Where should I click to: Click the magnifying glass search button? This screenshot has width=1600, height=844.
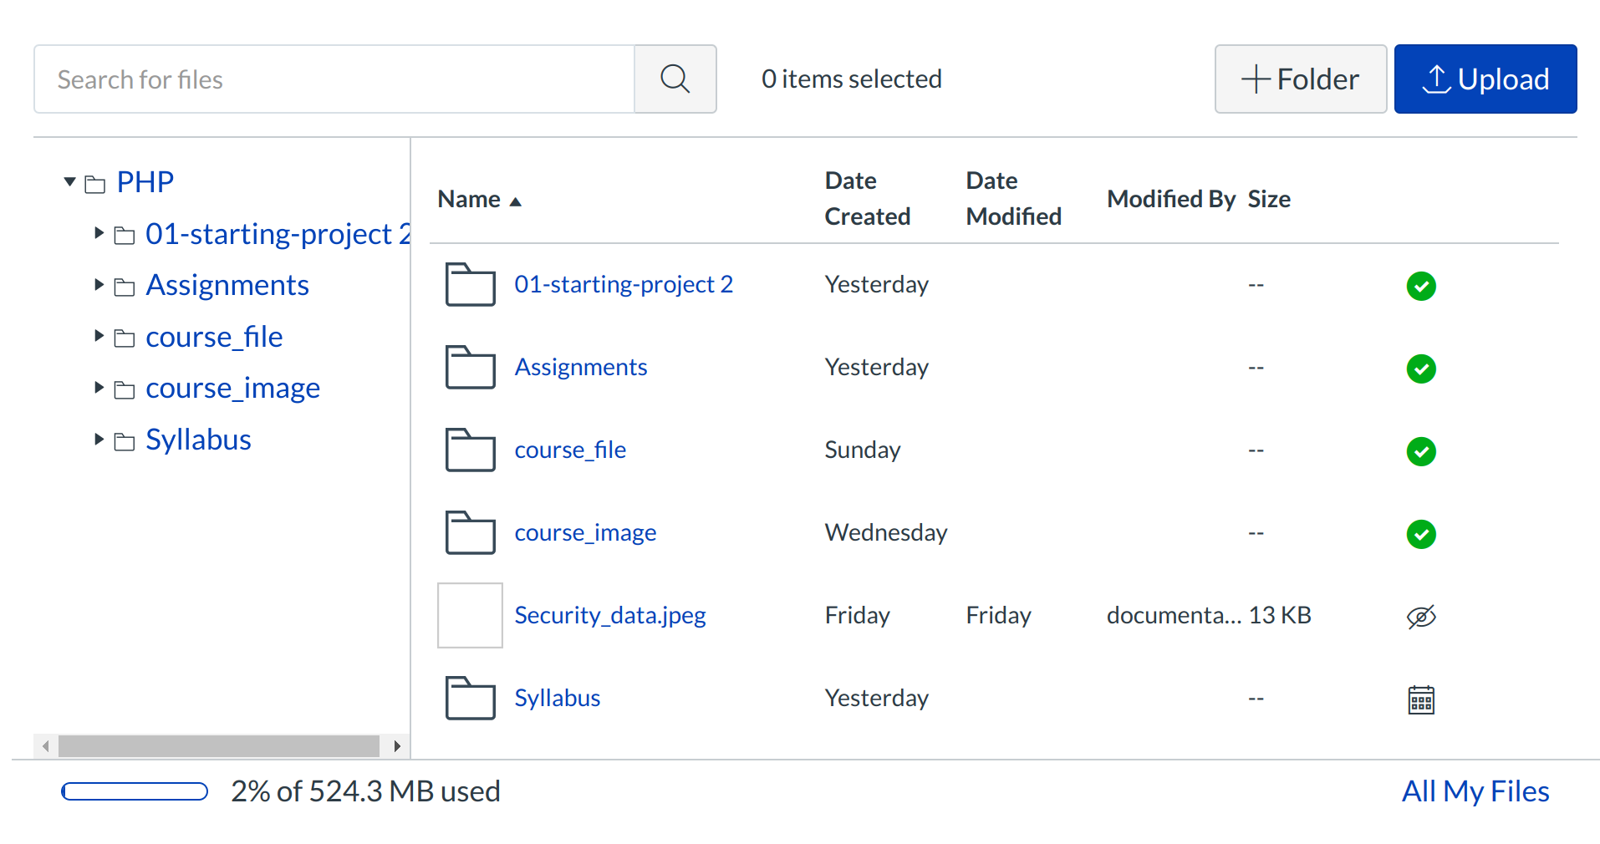pos(675,79)
